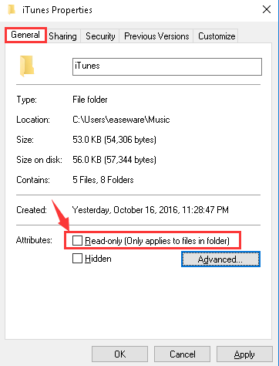This screenshot has height=366, width=279.
Task: Click the Cancel button
Action: click(x=183, y=354)
